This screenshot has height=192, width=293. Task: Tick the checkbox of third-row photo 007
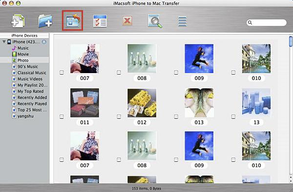point(62,160)
